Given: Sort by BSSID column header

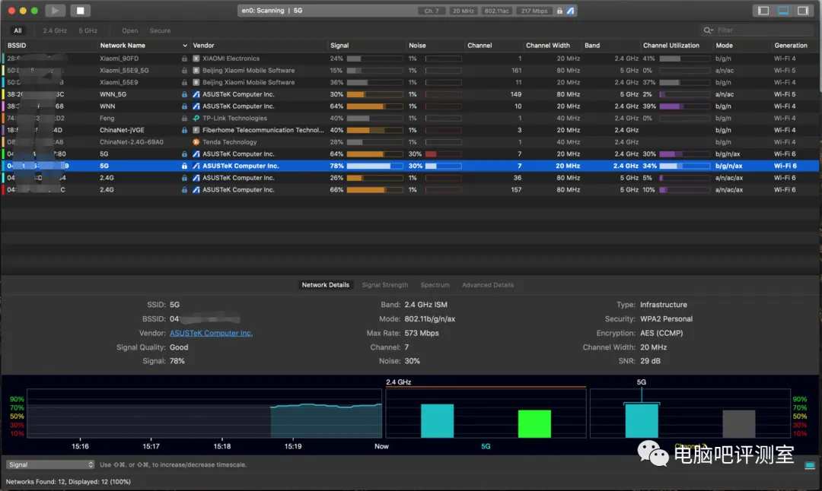Looking at the screenshot, I should click(17, 46).
